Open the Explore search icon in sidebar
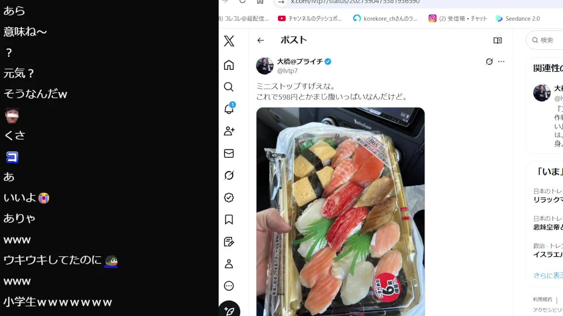 (229, 87)
